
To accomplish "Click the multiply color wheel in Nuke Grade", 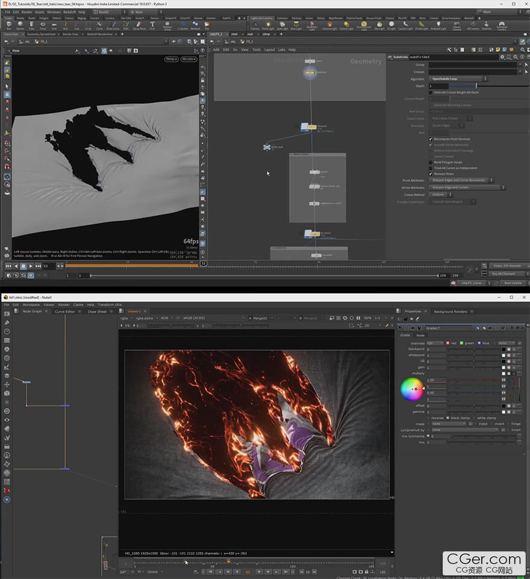I will (x=412, y=389).
